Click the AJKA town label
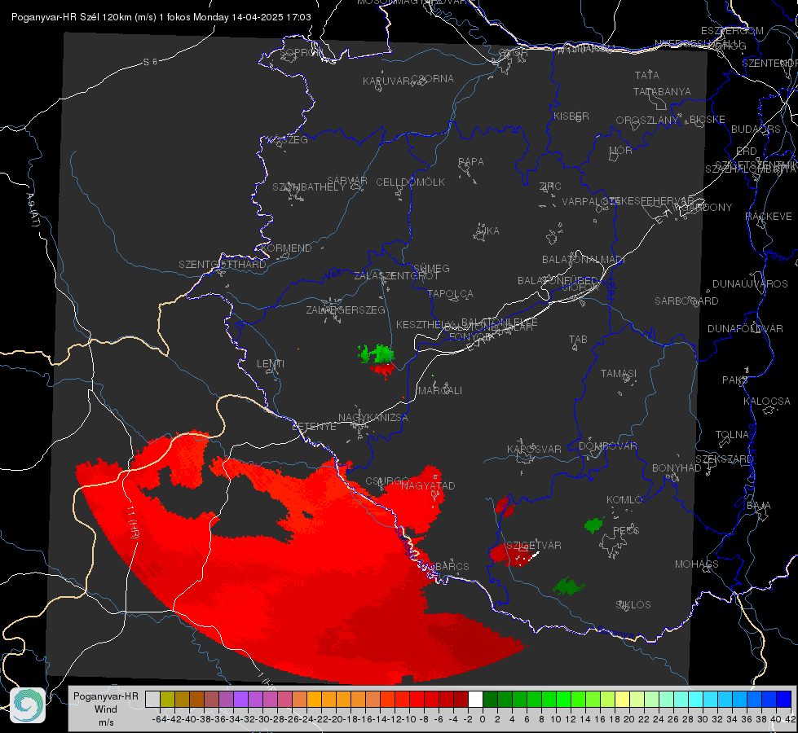This screenshot has height=733, width=798. tap(487, 231)
